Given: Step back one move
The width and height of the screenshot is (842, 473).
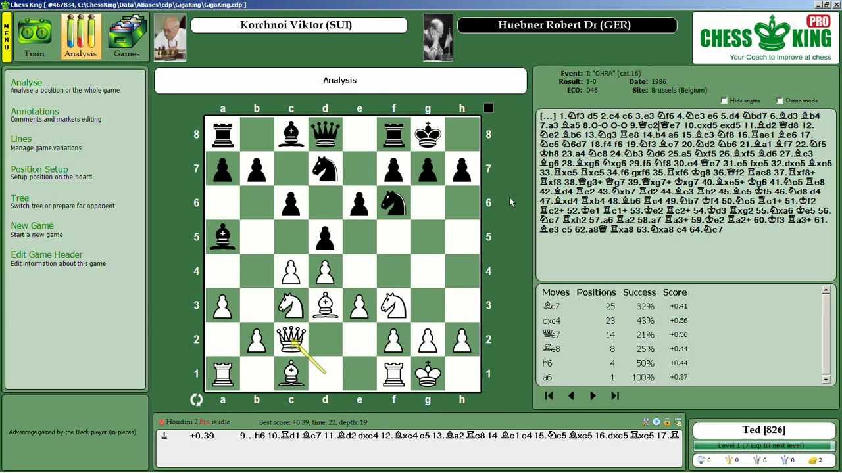Looking at the screenshot, I should [571, 395].
